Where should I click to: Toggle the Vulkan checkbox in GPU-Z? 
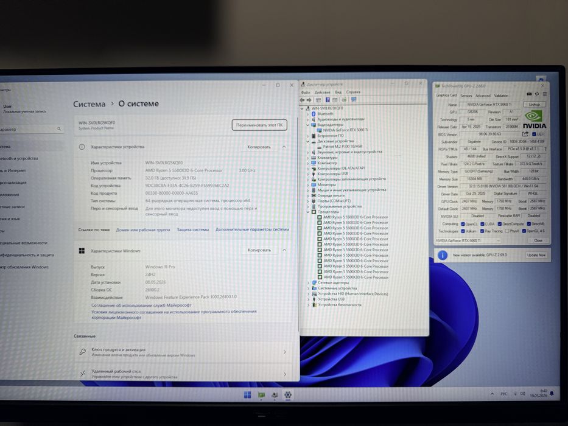click(463, 231)
